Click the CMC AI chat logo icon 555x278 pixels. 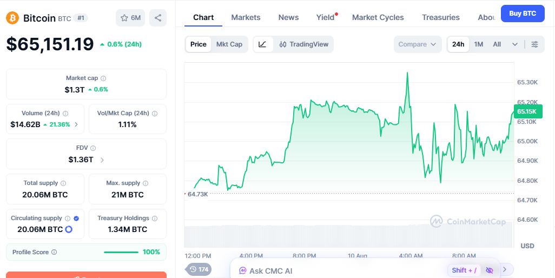pos(243,271)
